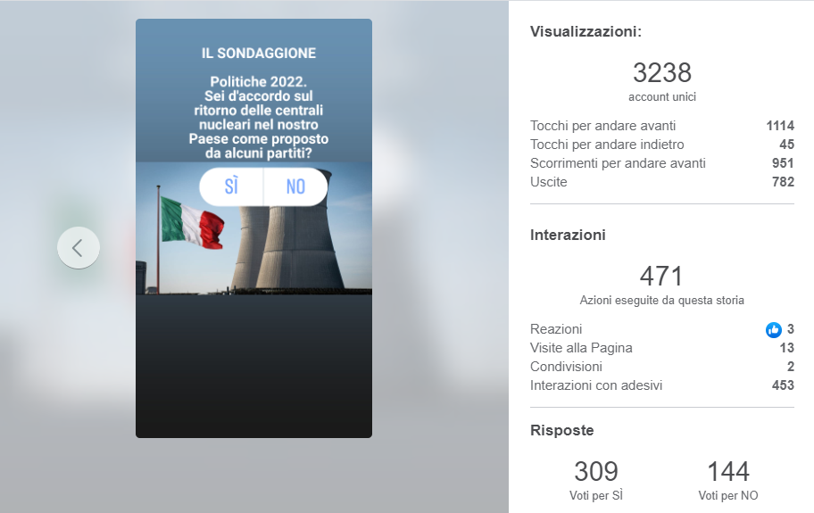This screenshot has height=513, width=814.
Task: Click the 'Visualizzazioni:' heading
Action: click(x=586, y=31)
